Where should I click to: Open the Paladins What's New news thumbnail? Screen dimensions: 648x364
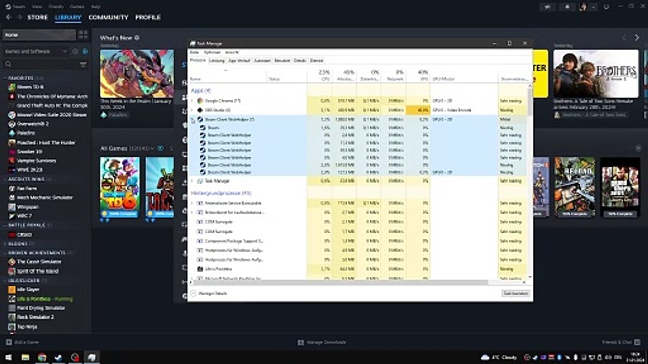137,73
